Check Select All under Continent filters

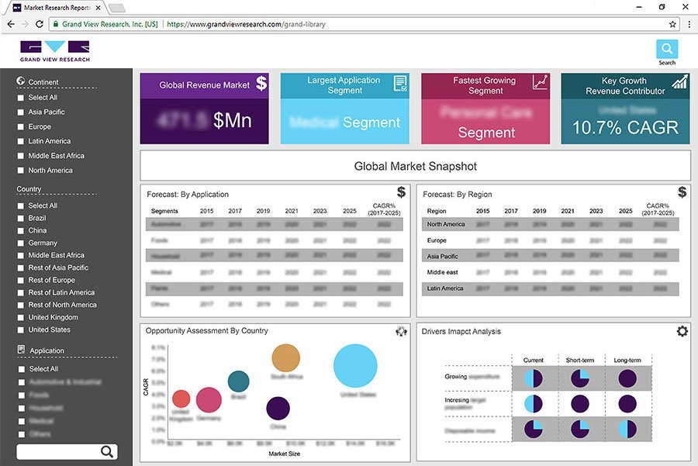pos(22,98)
